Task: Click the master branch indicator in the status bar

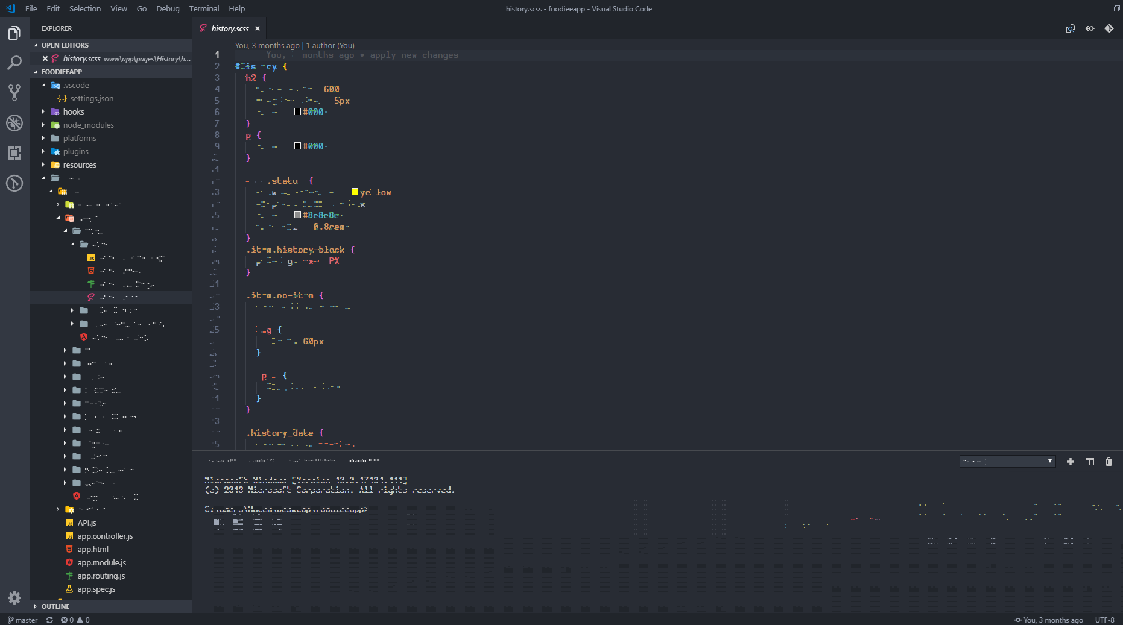Action: click(x=22, y=620)
